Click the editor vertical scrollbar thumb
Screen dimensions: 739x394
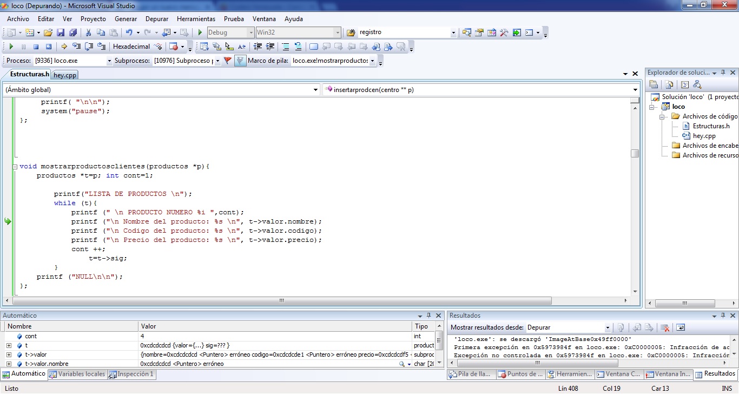click(635, 153)
